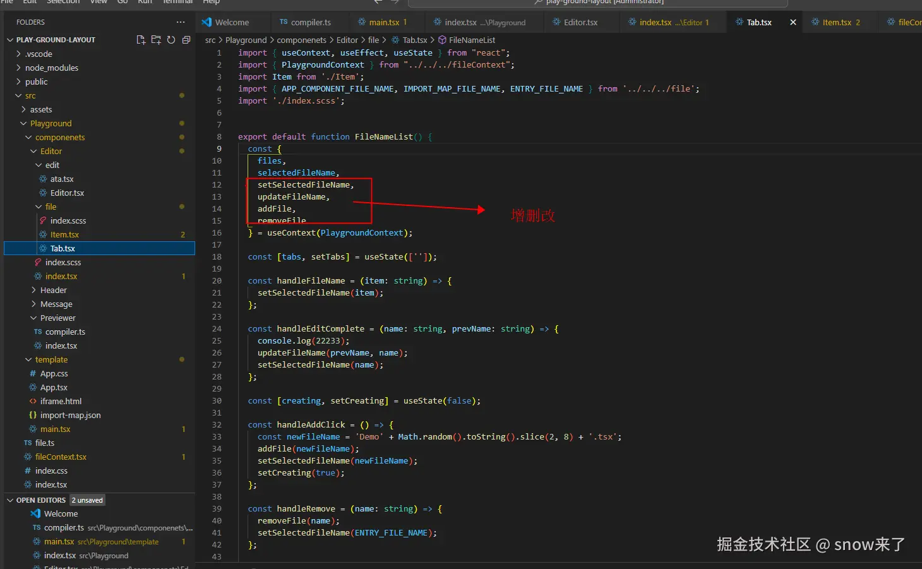Open the Folders panel three-dot menu
Image resolution: width=922 pixels, height=569 pixels.
(x=181, y=22)
